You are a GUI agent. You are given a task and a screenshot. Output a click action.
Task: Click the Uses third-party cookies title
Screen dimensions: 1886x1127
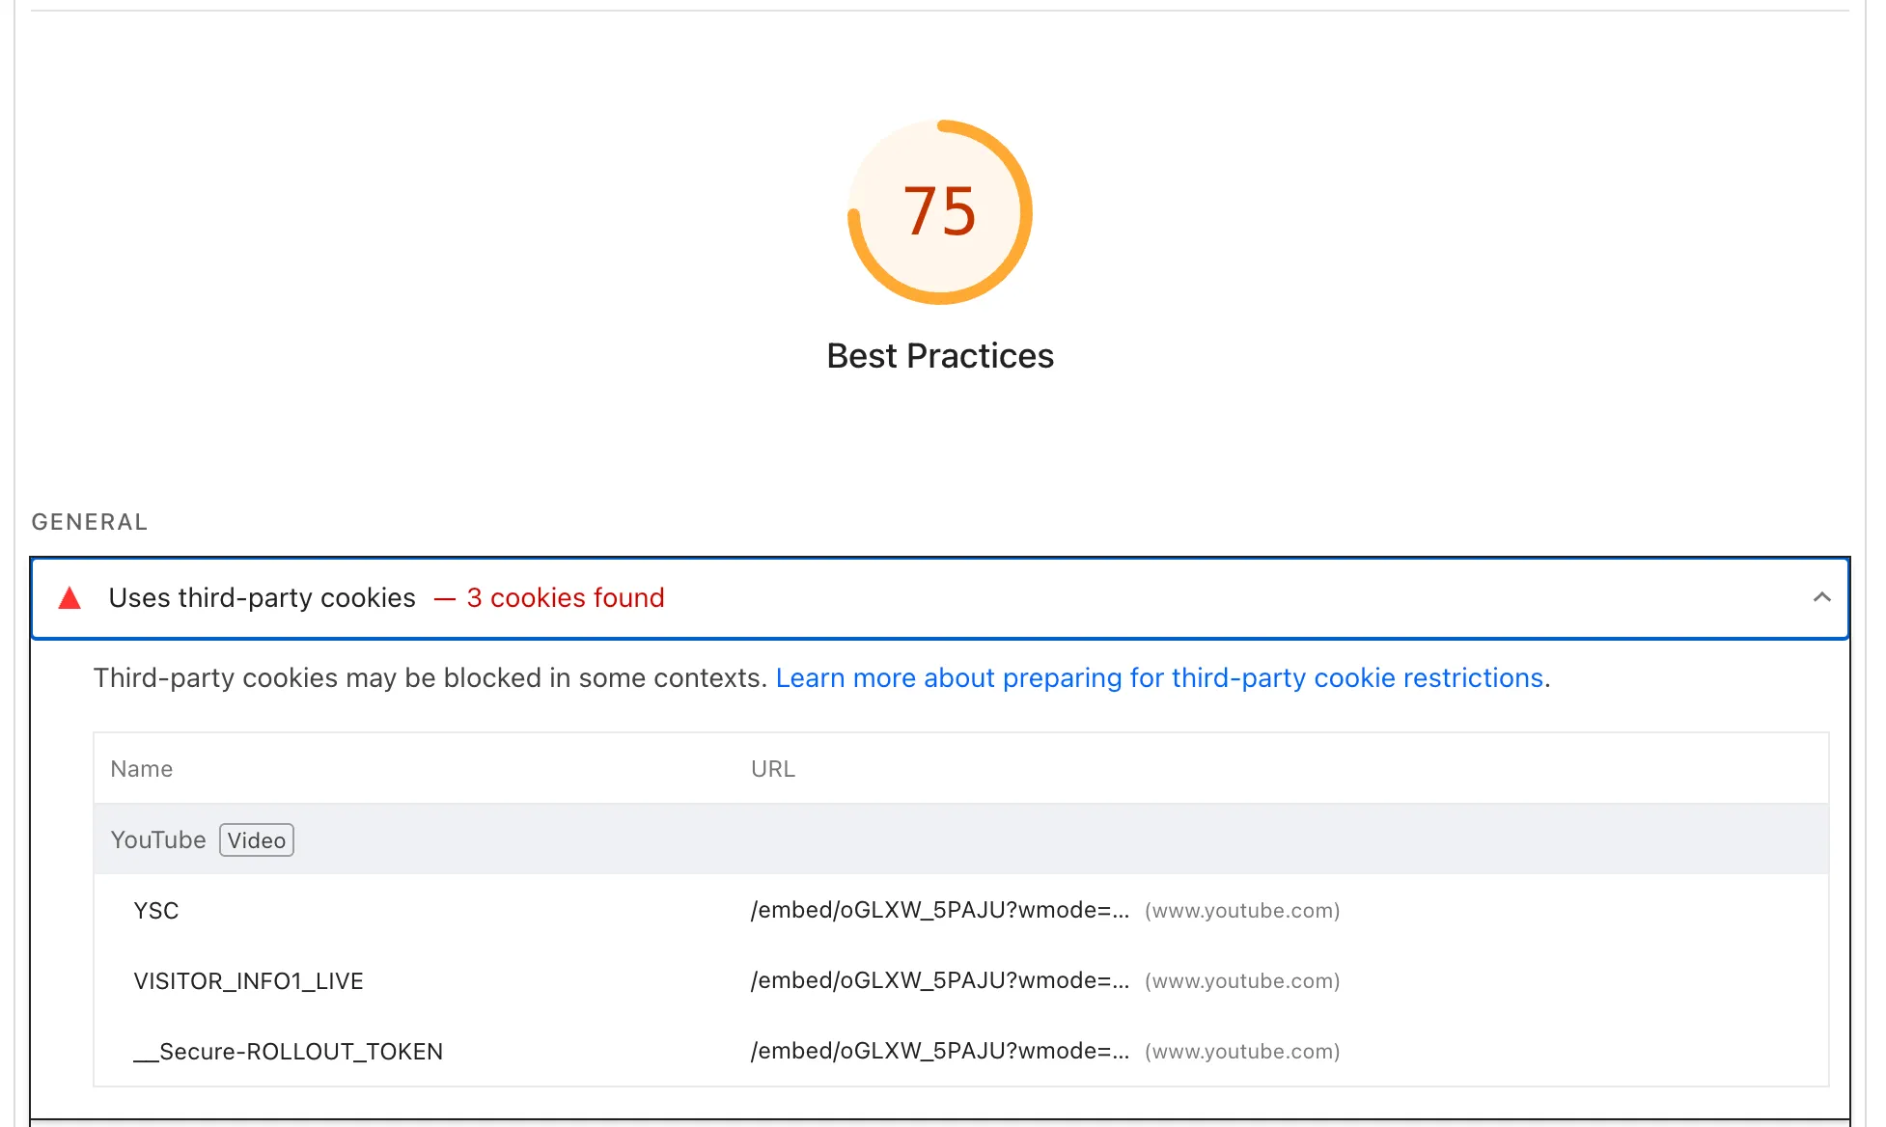coord(262,598)
